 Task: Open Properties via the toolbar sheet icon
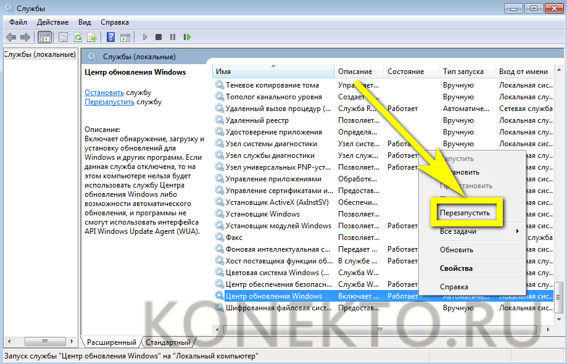64,37
